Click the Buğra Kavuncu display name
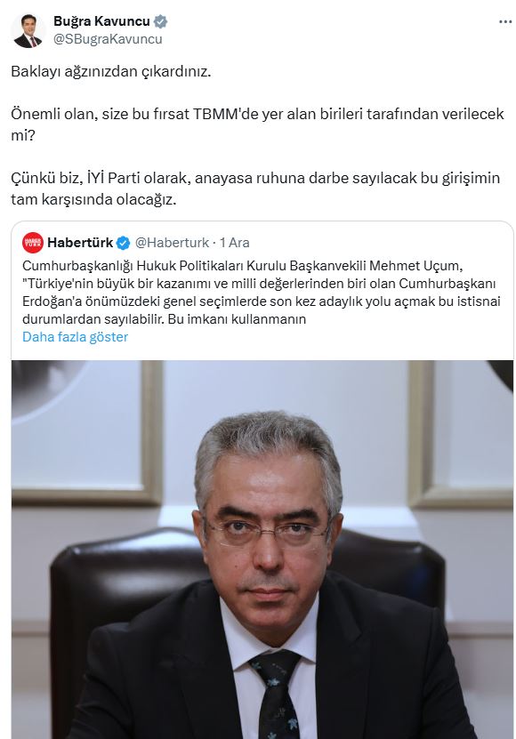This screenshot has height=739, width=516. point(101,21)
